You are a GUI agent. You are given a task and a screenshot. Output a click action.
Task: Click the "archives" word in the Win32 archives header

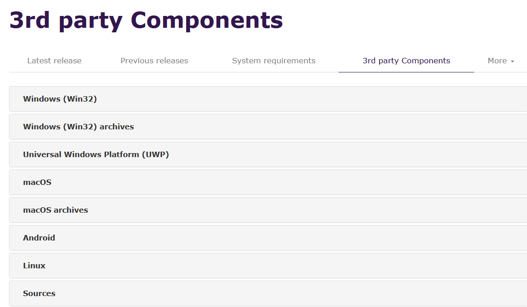[x=117, y=127]
